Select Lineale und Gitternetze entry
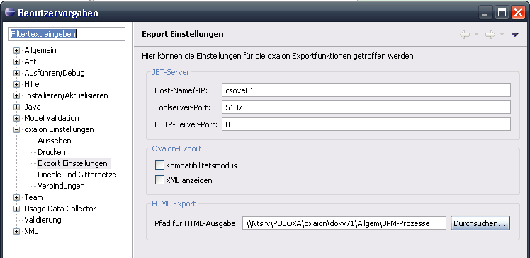The width and height of the screenshot is (530, 258). tap(77, 175)
